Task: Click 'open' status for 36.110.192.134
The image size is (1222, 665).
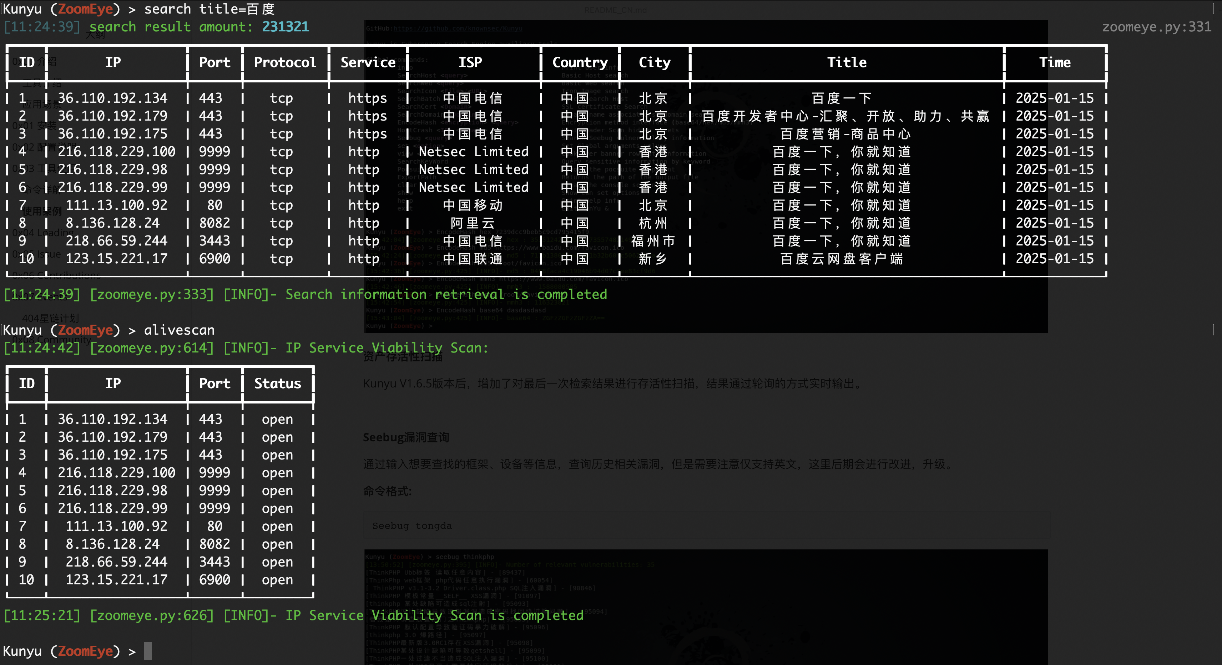Action: pyautogui.click(x=277, y=419)
